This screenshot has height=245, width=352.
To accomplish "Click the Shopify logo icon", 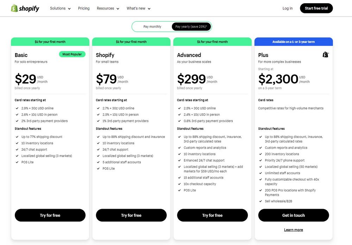I will (13, 8).
